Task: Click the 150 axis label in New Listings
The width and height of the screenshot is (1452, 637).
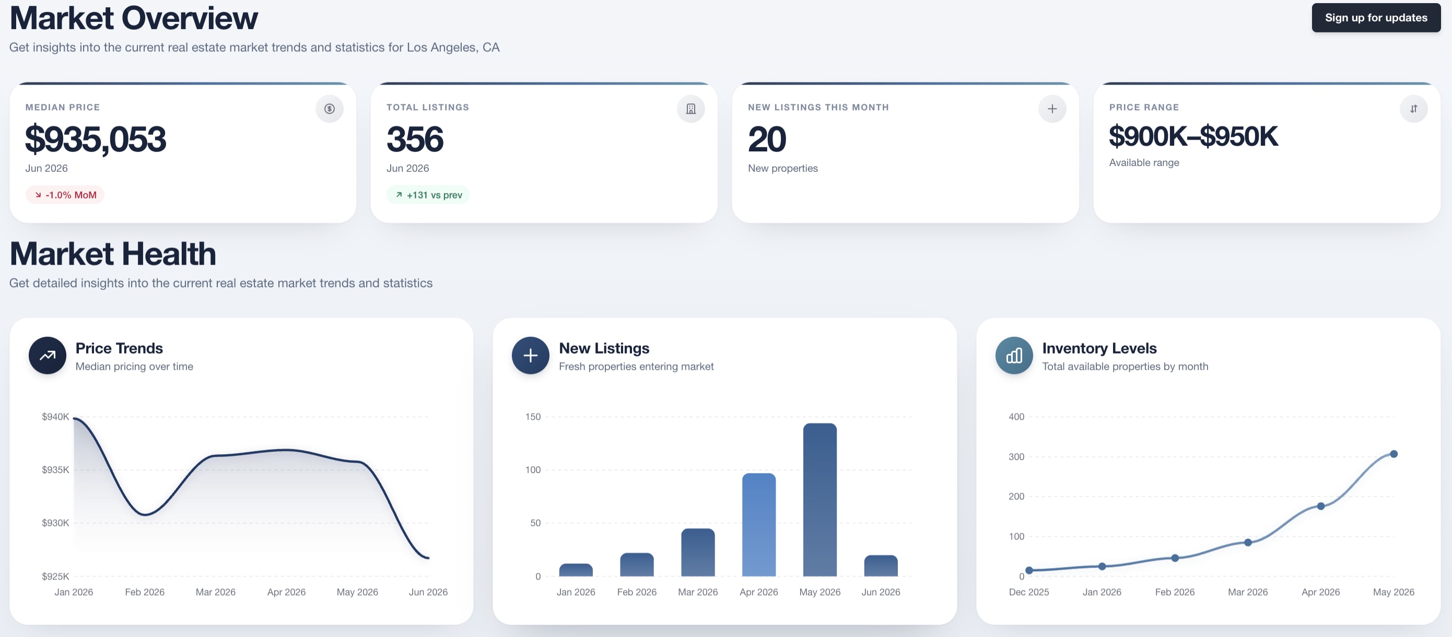Action: tap(533, 417)
